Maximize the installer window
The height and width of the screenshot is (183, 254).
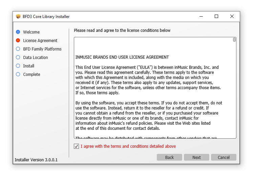point(216,16)
